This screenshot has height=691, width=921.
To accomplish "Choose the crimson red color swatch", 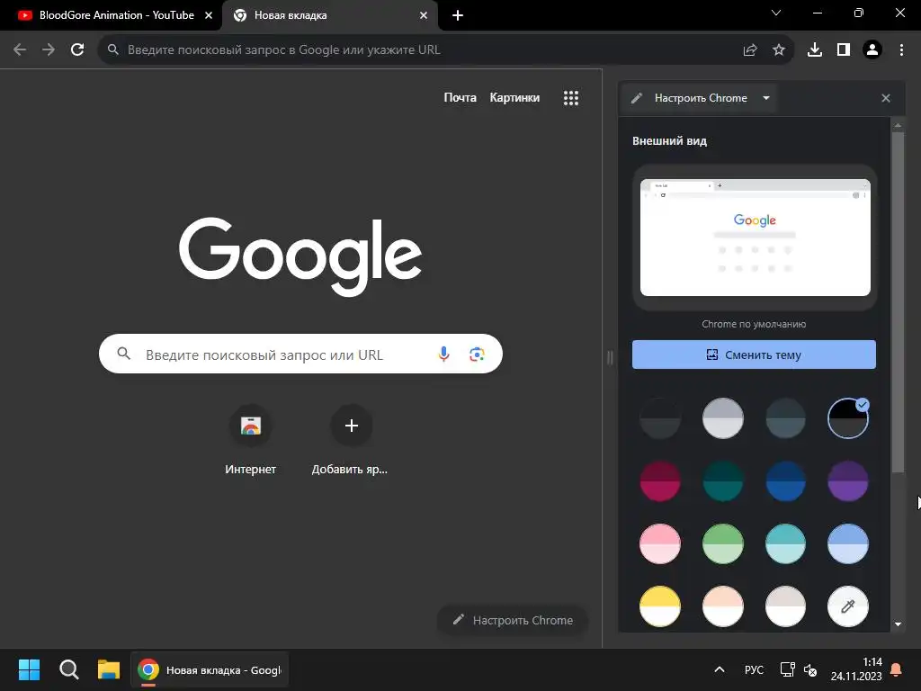I will (660, 481).
